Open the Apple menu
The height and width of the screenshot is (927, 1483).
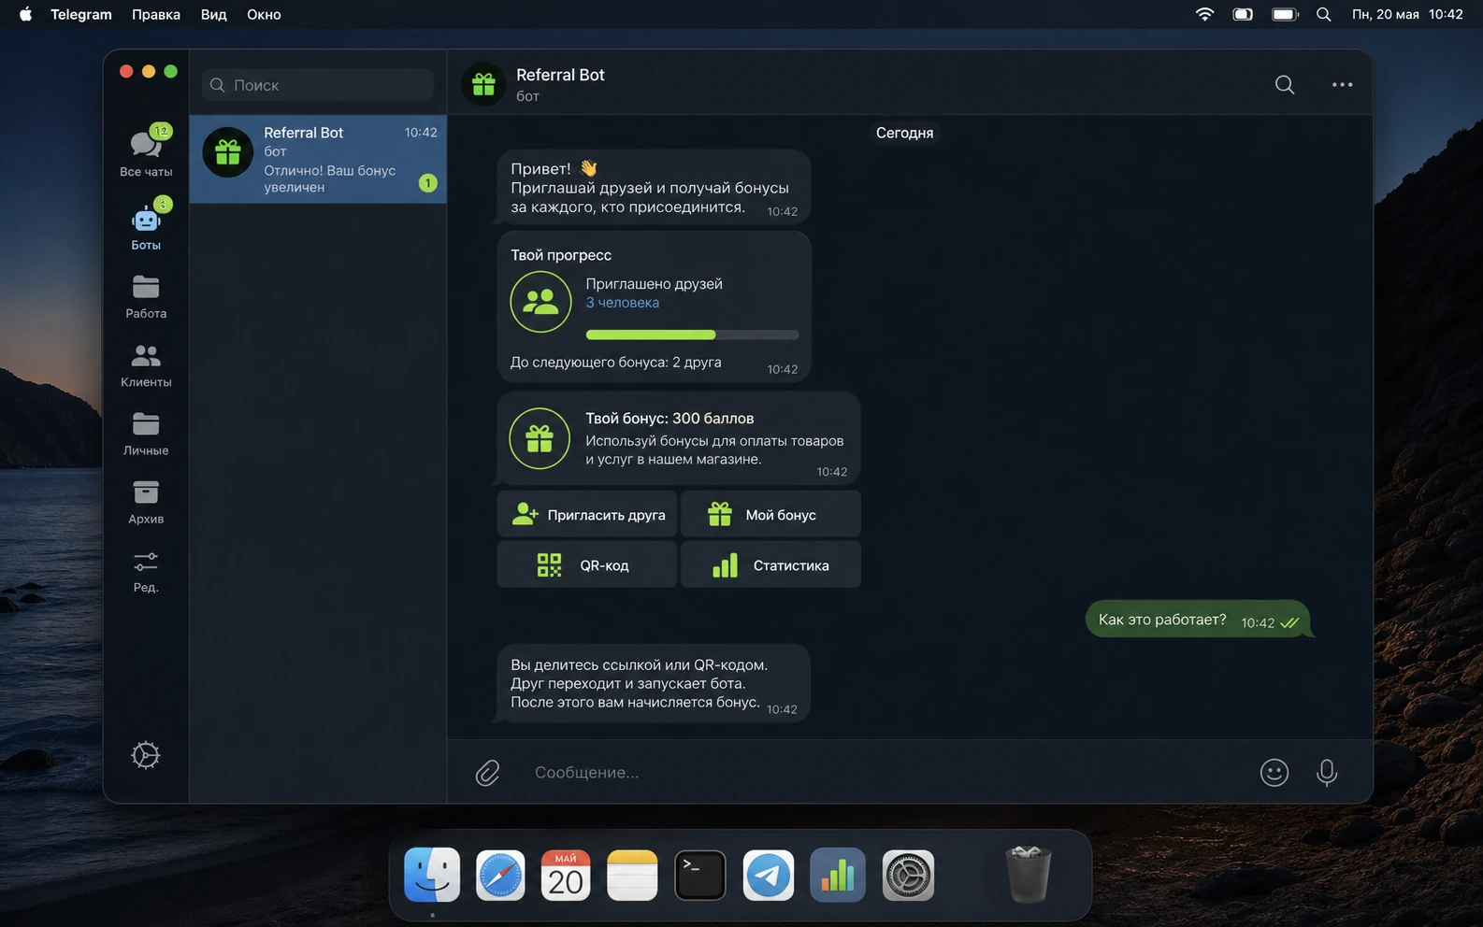[x=25, y=14]
